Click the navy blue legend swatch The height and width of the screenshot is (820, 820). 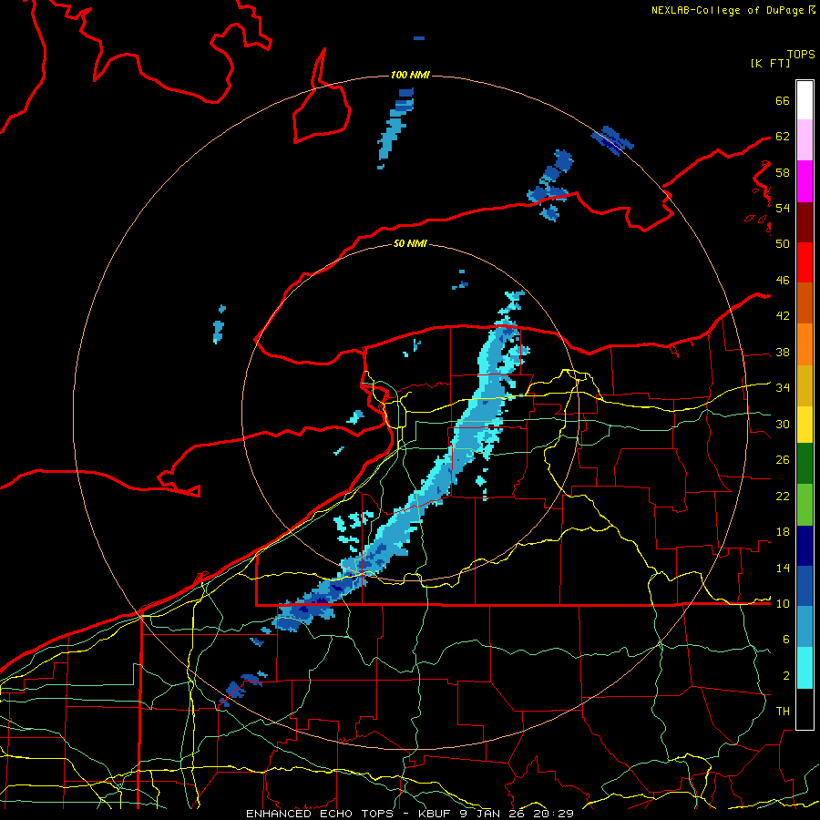coord(805,546)
